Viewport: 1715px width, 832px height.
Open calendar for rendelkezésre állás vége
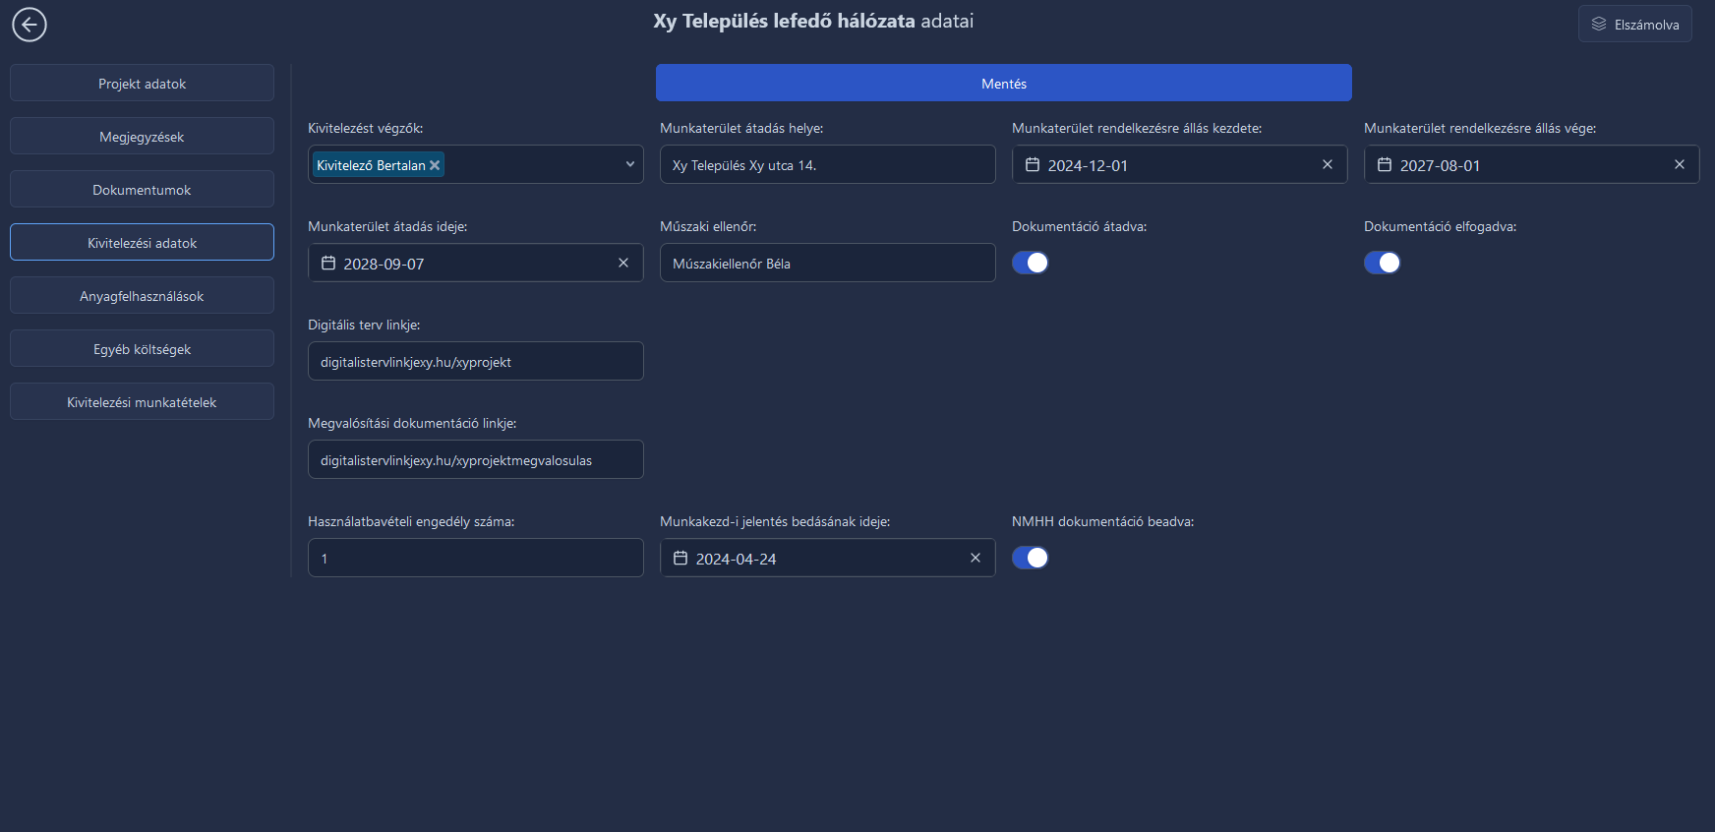(1385, 165)
